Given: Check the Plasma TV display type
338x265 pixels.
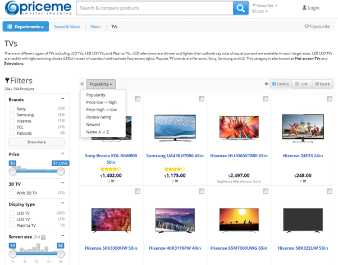Looking at the screenshot, I should point(12,226).
